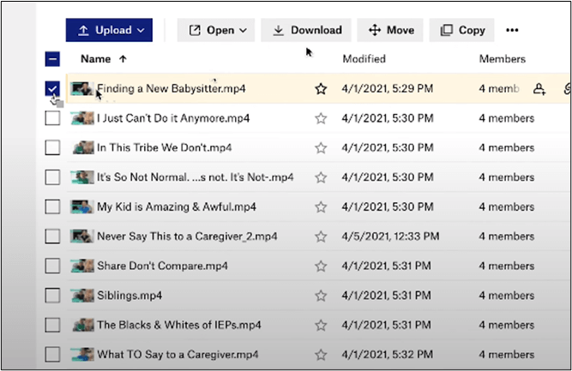Click the share person icon on first row

point(539,89)
